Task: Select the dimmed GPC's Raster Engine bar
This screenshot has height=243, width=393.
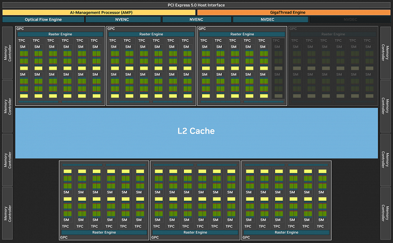Action: point(333,34)
